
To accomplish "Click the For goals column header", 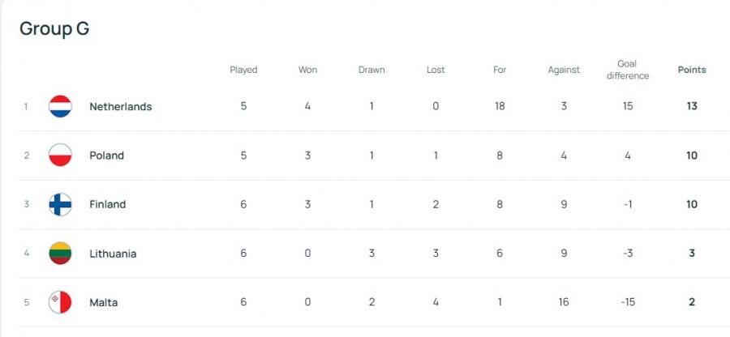I will (x=500, y=70).
